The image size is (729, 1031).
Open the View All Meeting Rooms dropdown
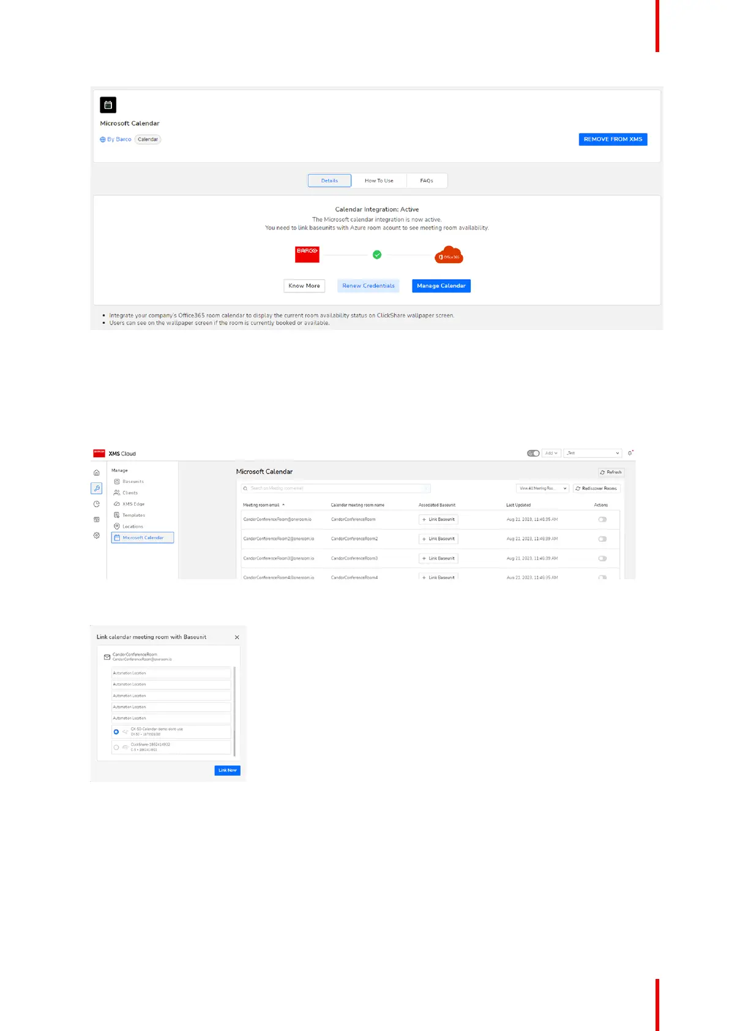[543, 488]
